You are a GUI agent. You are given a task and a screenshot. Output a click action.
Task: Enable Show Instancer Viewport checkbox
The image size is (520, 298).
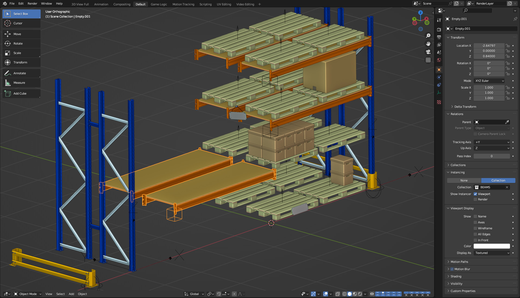[475, 194]
